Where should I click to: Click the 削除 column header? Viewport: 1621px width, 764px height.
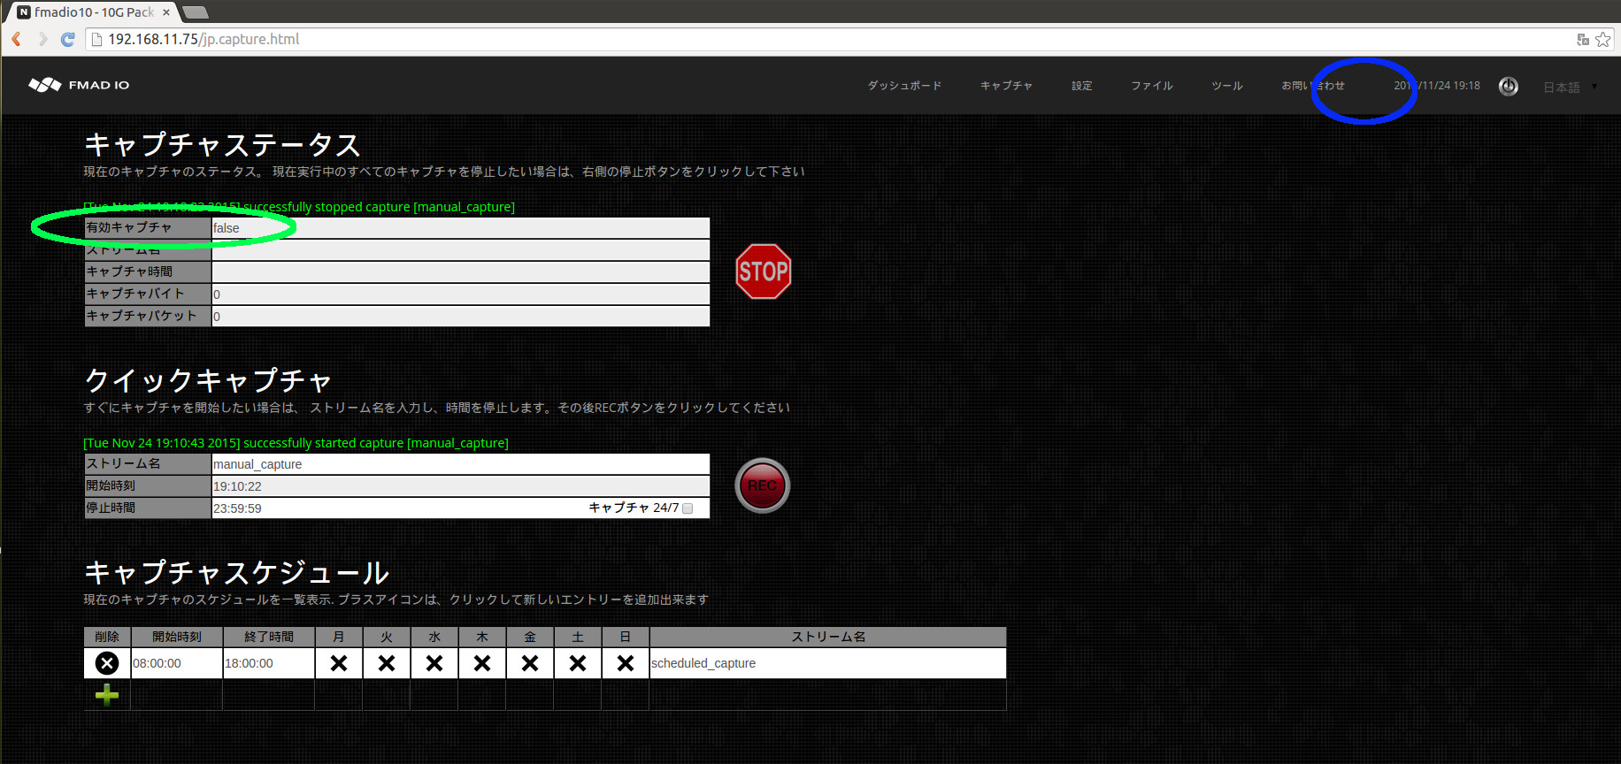[107, 637]
